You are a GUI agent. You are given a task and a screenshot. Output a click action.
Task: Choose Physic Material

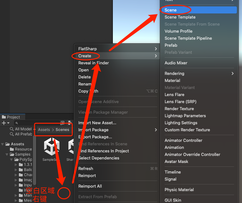pos(199,190)
